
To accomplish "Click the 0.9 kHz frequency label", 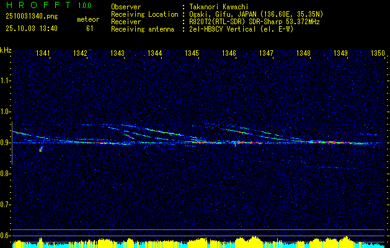I will (x=5, y=143).
